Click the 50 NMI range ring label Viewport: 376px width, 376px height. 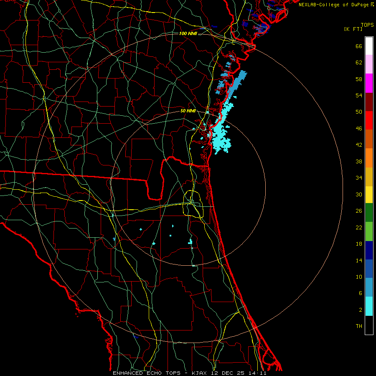[188, 111]
